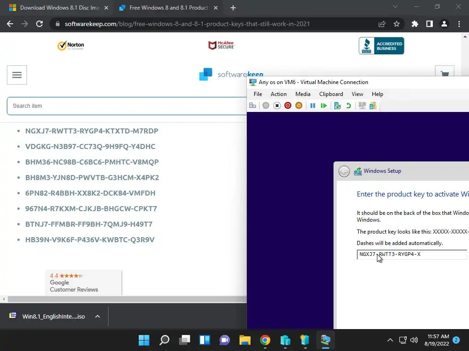469x351 pixels.
Task: Close the Free Windows 8 Product Keys tab
Action: click(x=216, y=8)
